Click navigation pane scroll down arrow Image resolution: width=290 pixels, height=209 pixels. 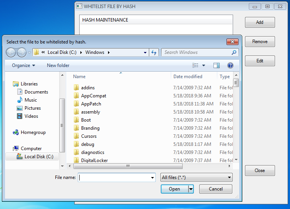tap(62, 166)
